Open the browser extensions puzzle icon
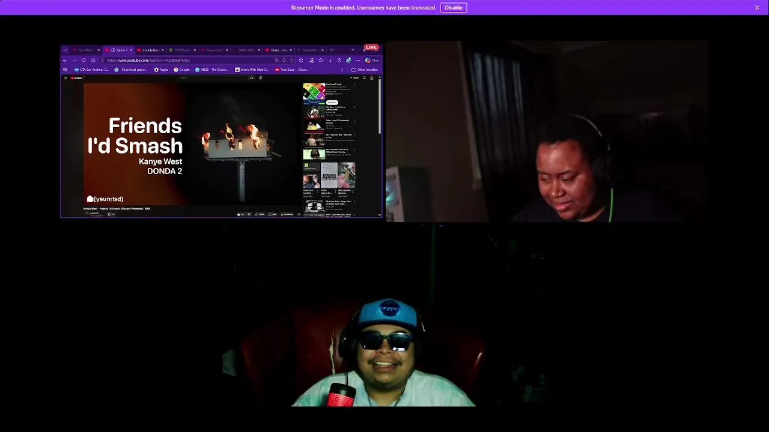The image size is (769, 432). click(301, 60)
